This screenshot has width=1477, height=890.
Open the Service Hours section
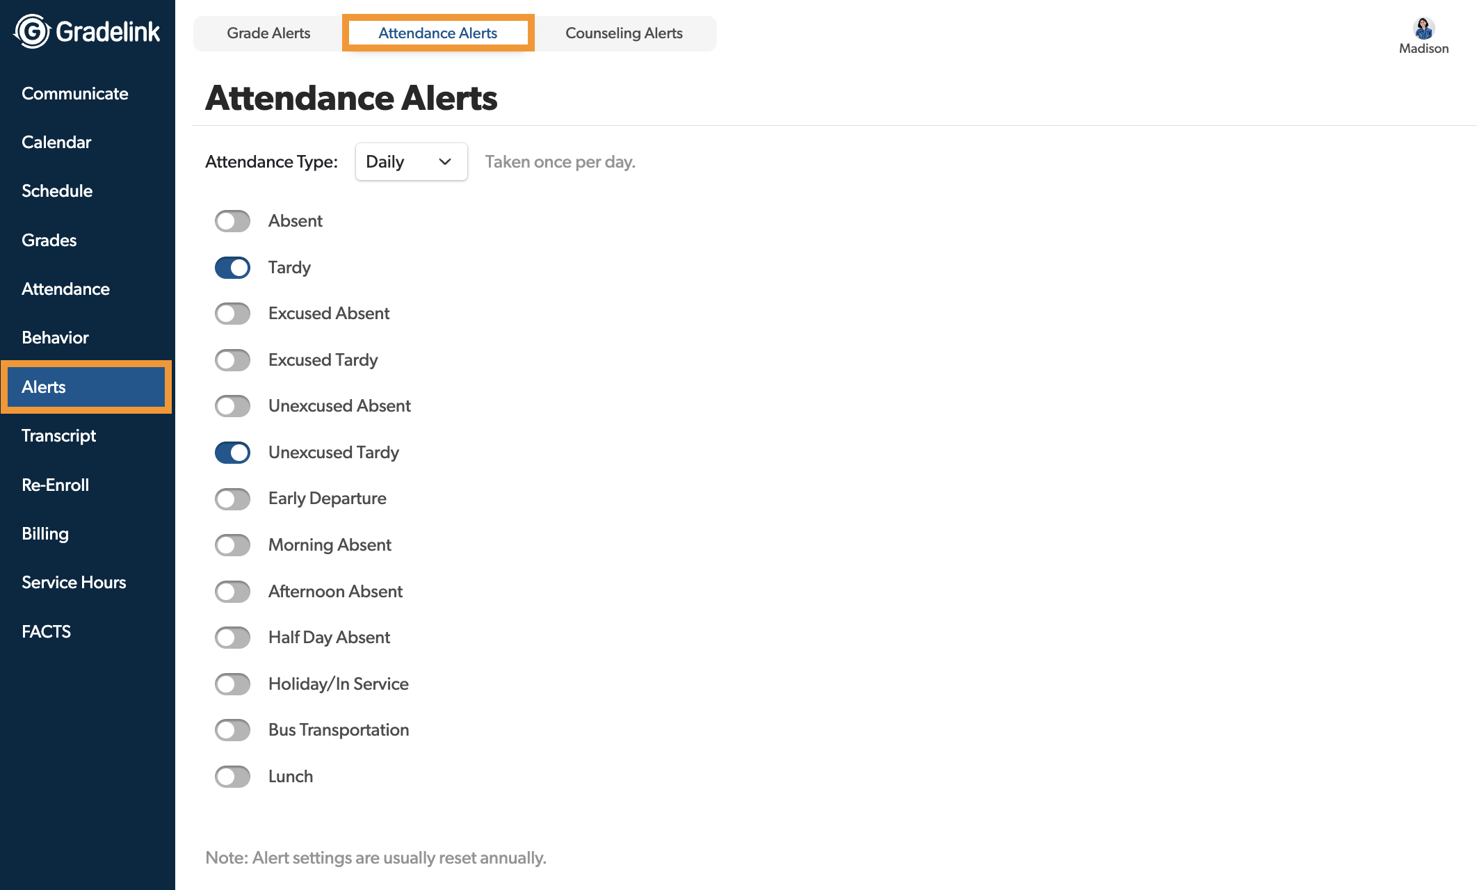74,583
